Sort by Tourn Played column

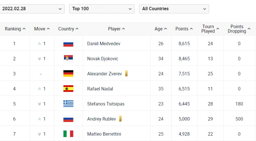[x=210, y=29]
